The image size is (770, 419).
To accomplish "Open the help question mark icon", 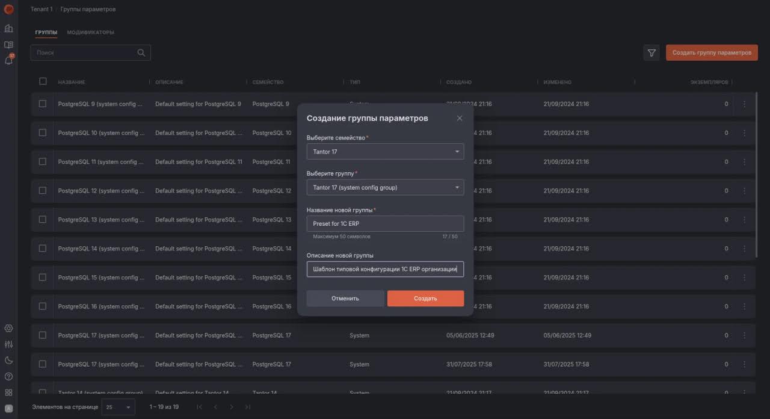I will 8,376.
